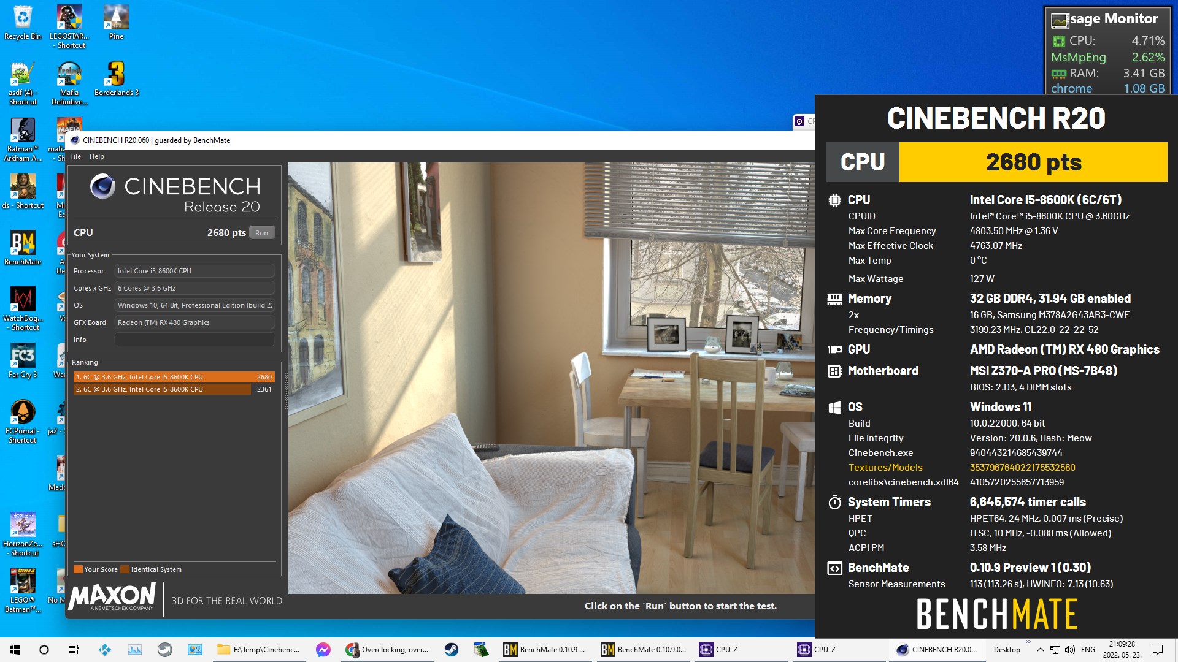Click the Cores x GHz field
The height and width of the screenshot is (662, 1178).
[x=194, y=288]
